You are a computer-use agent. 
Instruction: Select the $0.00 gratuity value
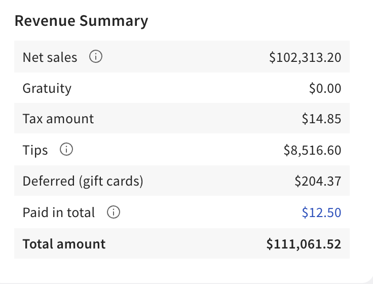click(x=325, y=88)
